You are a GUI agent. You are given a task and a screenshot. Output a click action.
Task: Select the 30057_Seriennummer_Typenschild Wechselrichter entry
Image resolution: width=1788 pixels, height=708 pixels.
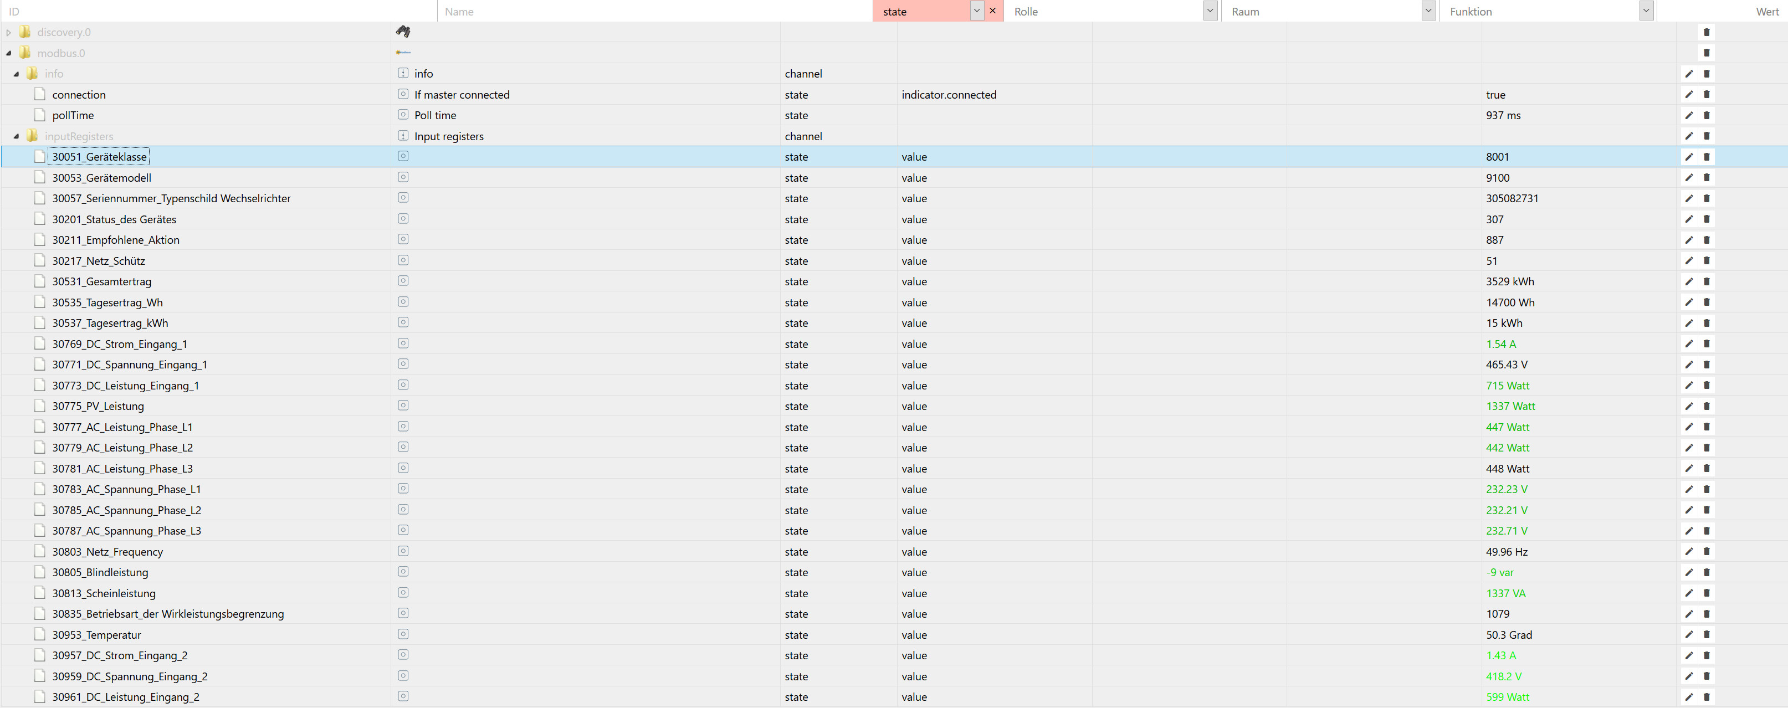(171, 198)
